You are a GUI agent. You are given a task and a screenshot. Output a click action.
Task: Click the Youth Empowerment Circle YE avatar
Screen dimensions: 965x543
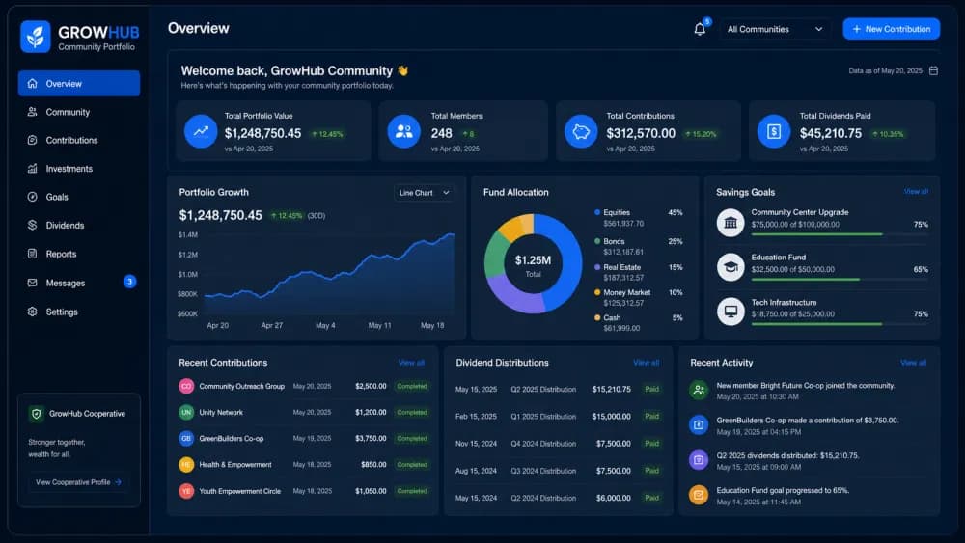coord(186,491)
